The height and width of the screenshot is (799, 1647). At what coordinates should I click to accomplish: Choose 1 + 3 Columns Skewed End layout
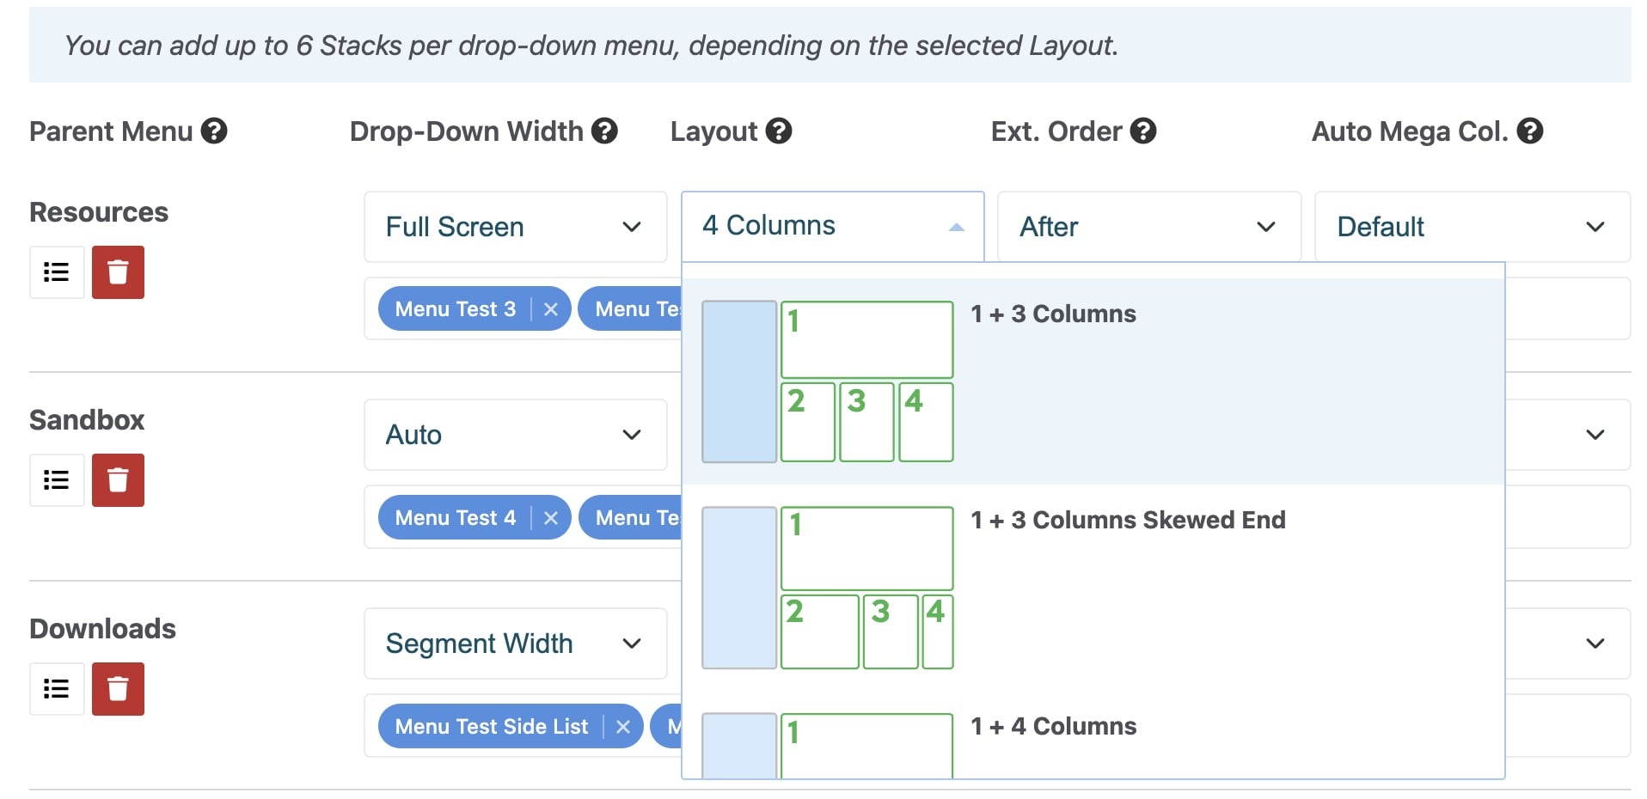[1093, 588]
